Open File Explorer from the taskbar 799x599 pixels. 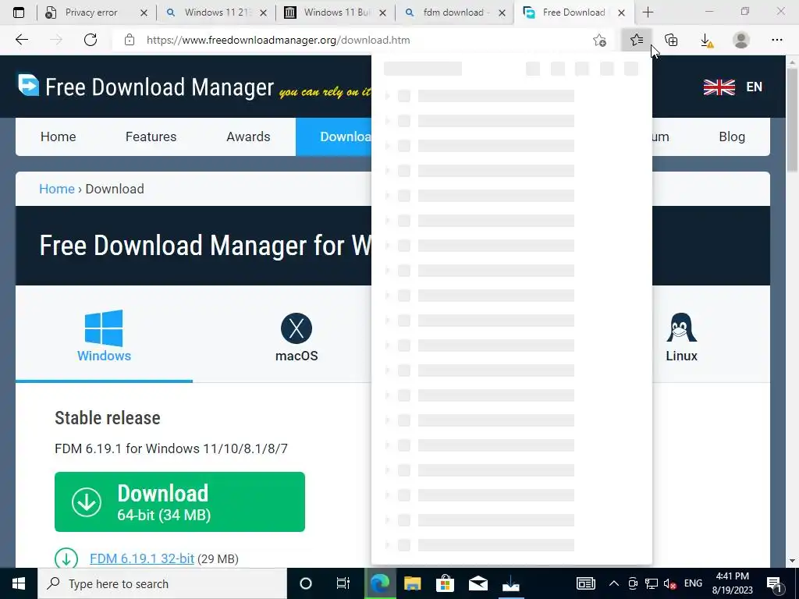[x=412, y=583]
